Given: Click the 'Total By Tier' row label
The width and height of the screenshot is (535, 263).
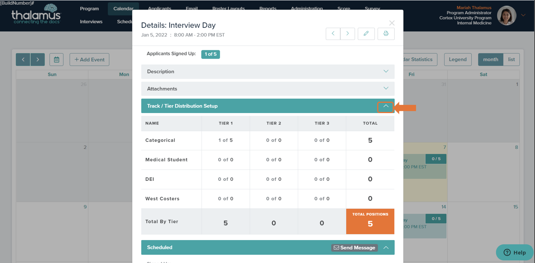Looking at the screenshot, I should [x=162, y=221].
